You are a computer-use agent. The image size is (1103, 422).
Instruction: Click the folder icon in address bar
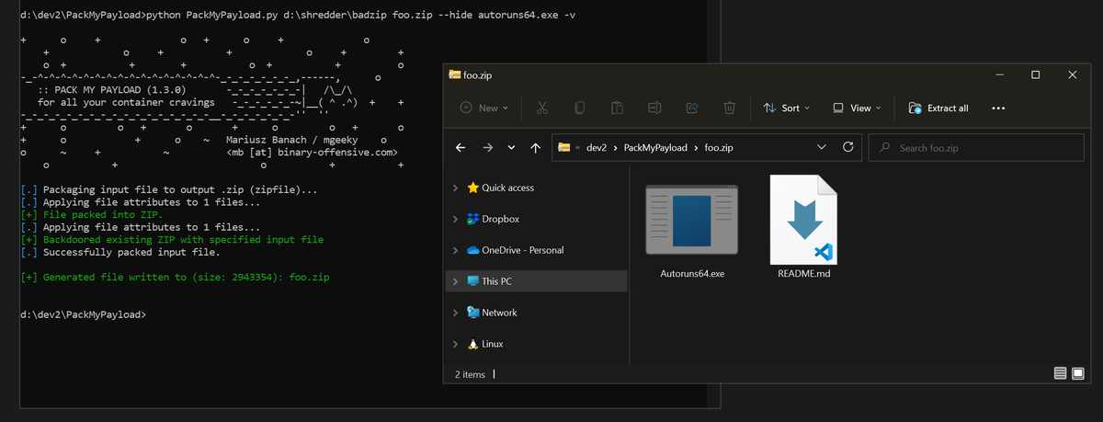(563, 147)
